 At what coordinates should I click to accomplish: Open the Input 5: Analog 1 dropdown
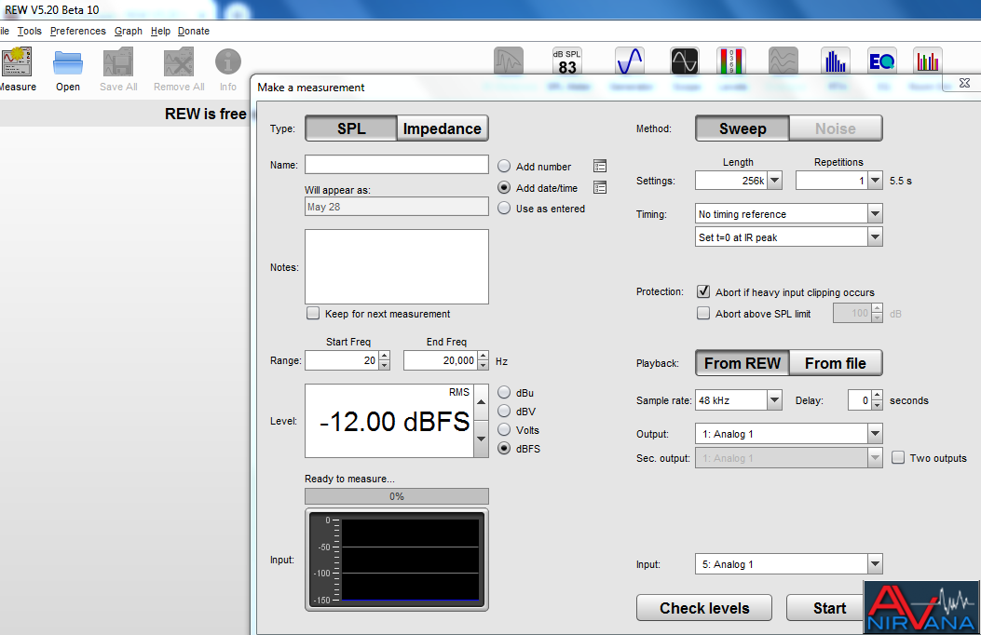(876, 563)
